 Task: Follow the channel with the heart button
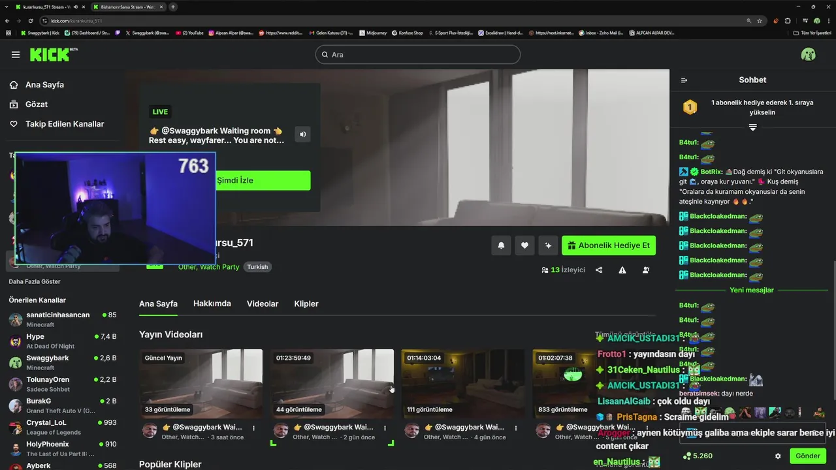click(524, 245)
